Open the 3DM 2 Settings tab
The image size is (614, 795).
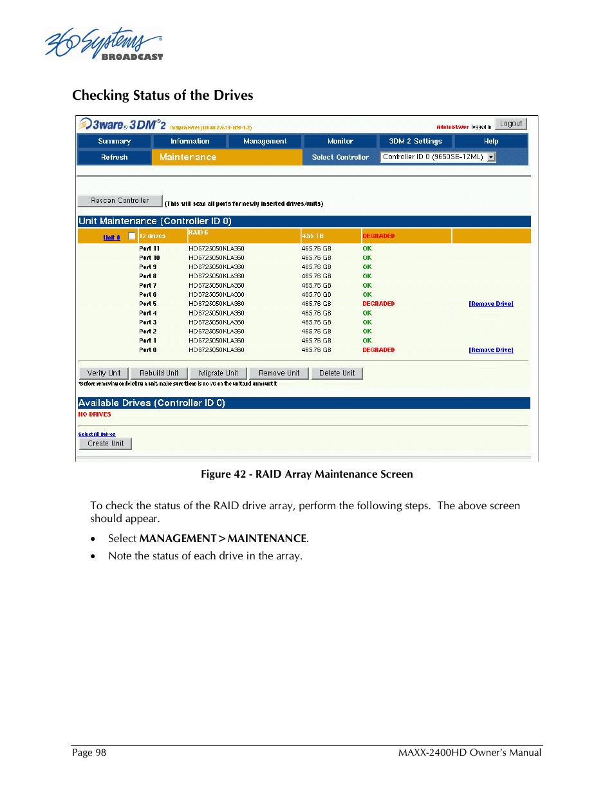(416, 141)
